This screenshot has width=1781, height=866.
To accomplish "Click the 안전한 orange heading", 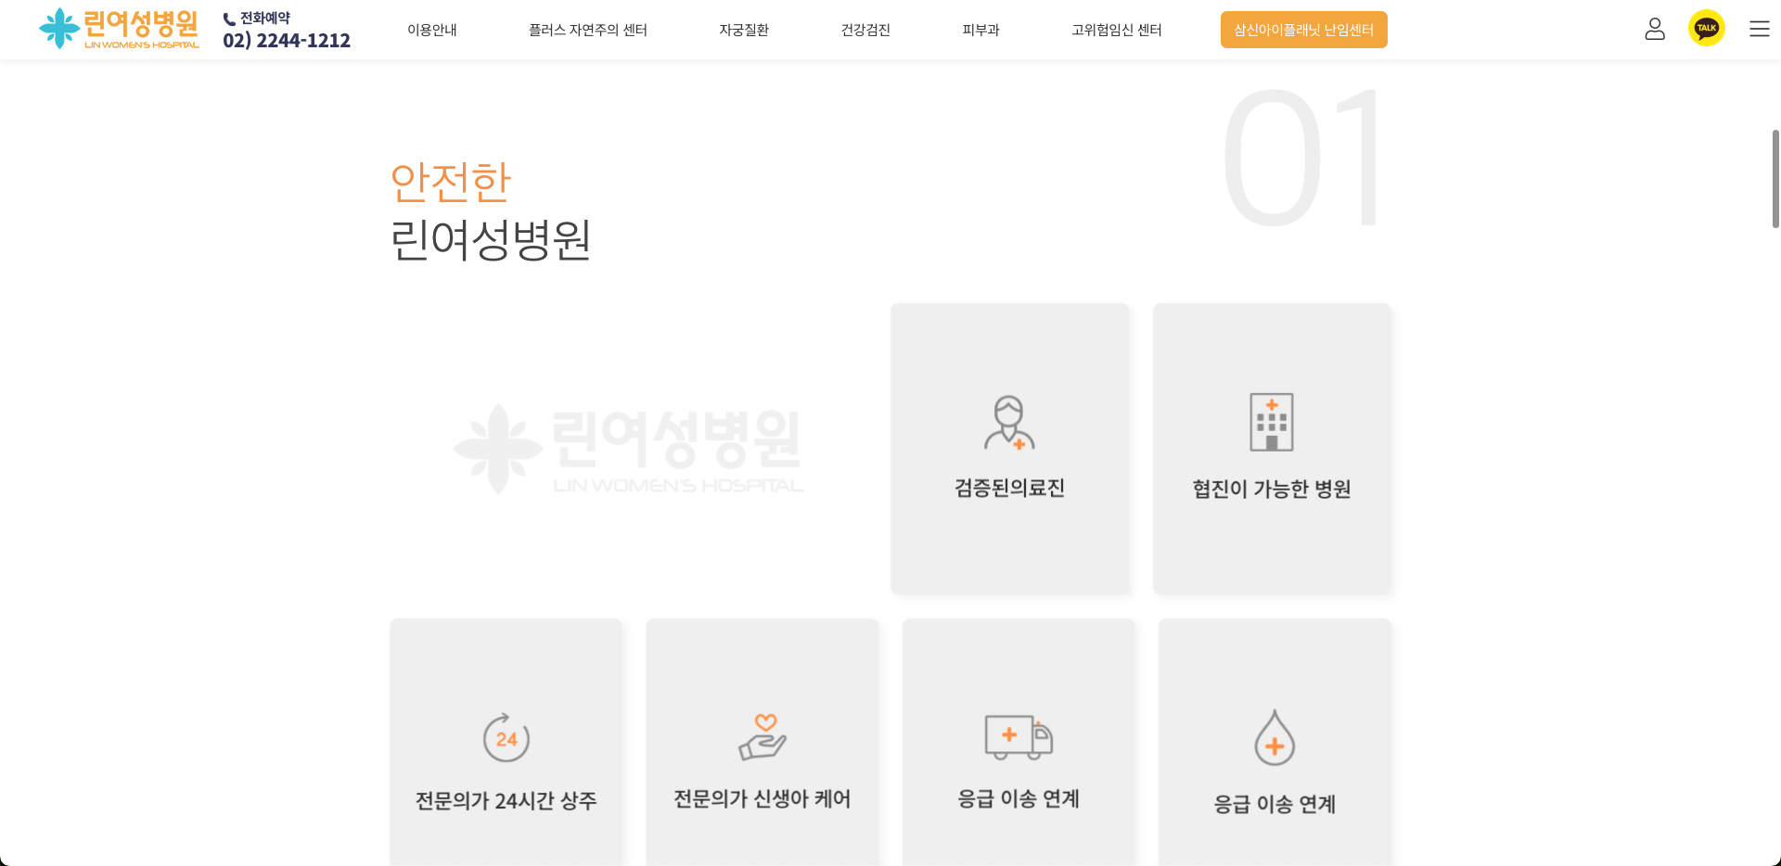I will pyautogui.click(x=451, y=182).
